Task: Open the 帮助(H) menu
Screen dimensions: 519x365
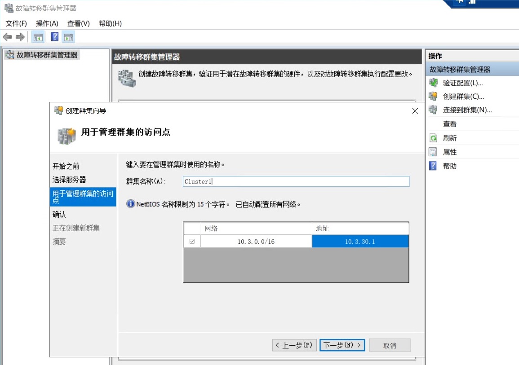Action: pos(110,23)
